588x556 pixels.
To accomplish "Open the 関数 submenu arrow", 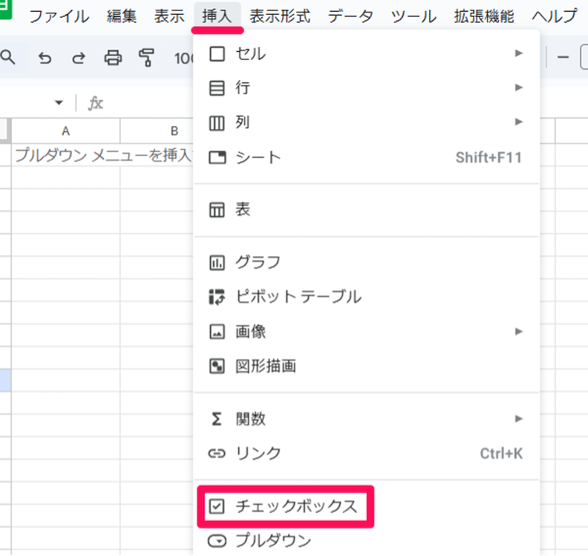I will 519,419.
